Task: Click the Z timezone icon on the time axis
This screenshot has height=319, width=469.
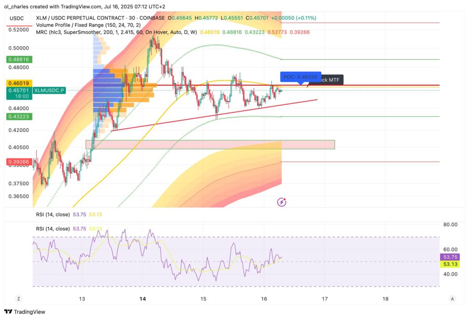Action: pyautogui.click(x=18, y=298)
